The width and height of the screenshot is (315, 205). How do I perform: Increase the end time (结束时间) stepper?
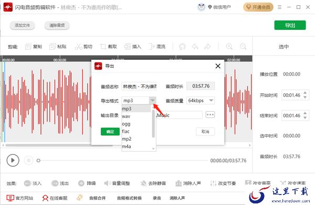point(305,113)
